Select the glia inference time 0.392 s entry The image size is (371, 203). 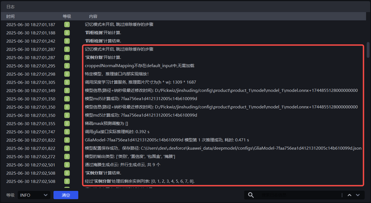tap(117, 132)
